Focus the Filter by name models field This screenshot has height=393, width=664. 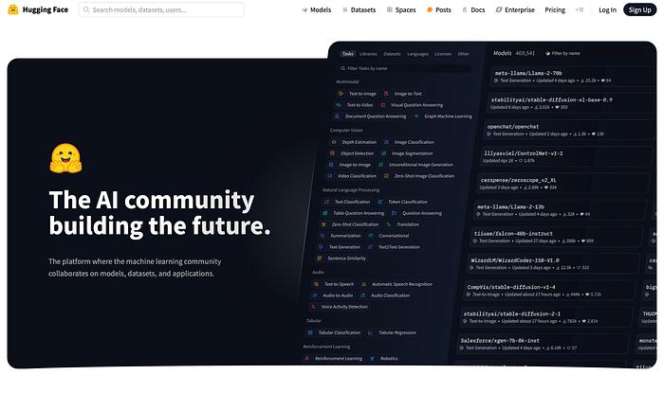click(596, 53)
